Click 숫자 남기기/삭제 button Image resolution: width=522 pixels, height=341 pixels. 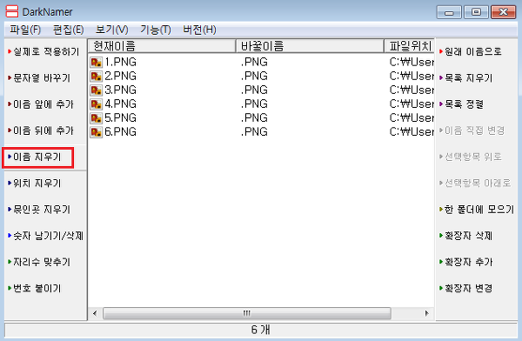point(45,236)
